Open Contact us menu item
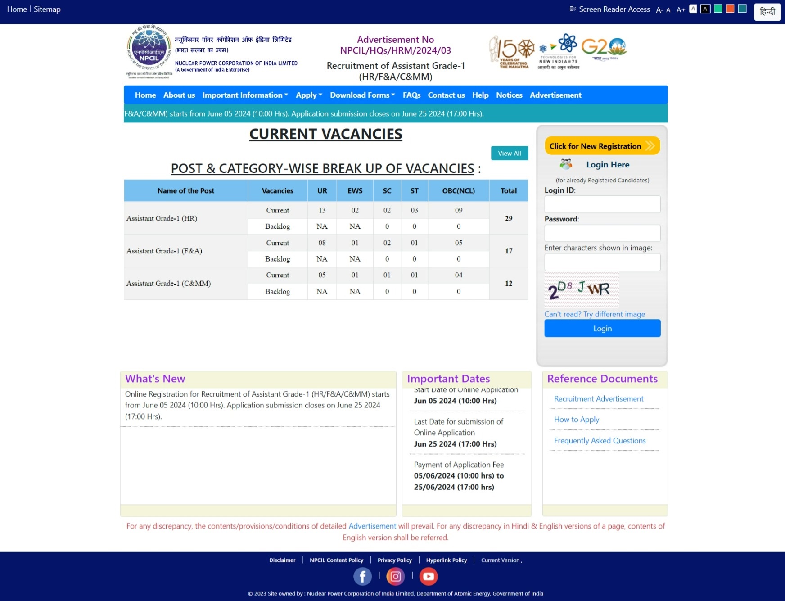This screenshot has height=601, width=785. click(x=446, y=95)
